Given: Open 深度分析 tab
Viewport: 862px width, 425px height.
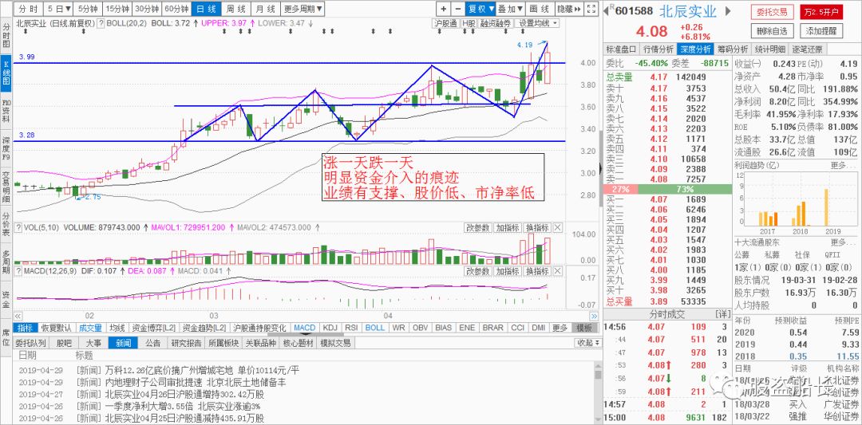Looking at the screenshot, I should pyautogui.click(x=695, y=49).
